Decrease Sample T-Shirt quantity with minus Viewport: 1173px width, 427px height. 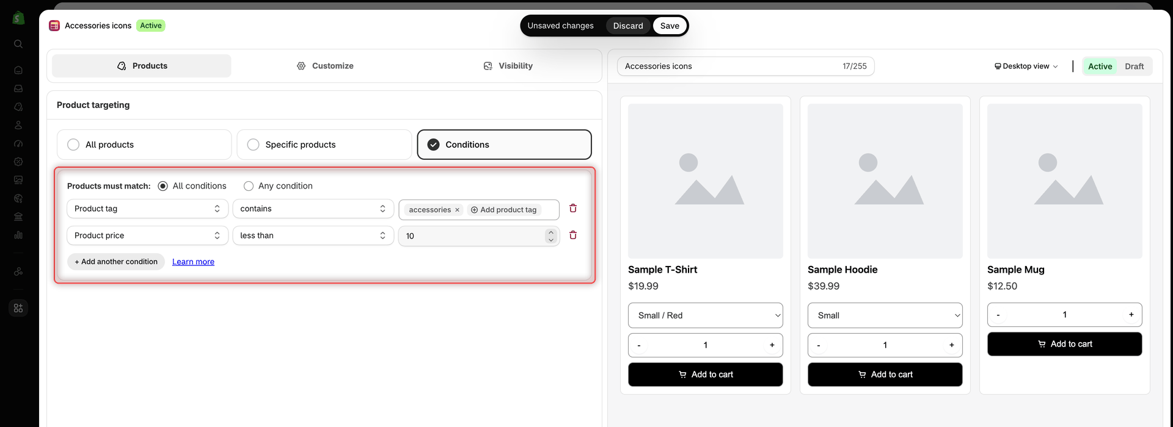click(x=639, y=345)
